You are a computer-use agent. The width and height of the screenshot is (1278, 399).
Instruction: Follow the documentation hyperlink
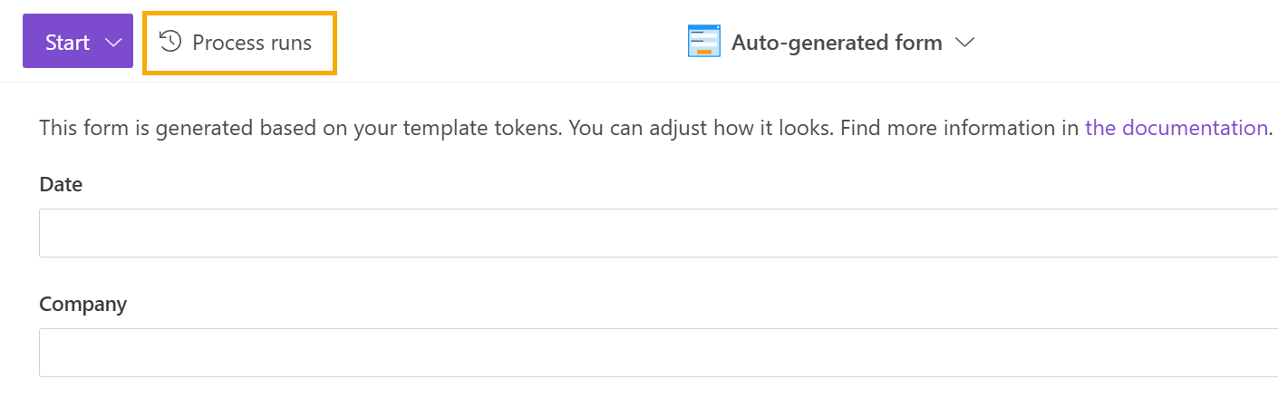pyautogui.click(x=1176, y=128)
